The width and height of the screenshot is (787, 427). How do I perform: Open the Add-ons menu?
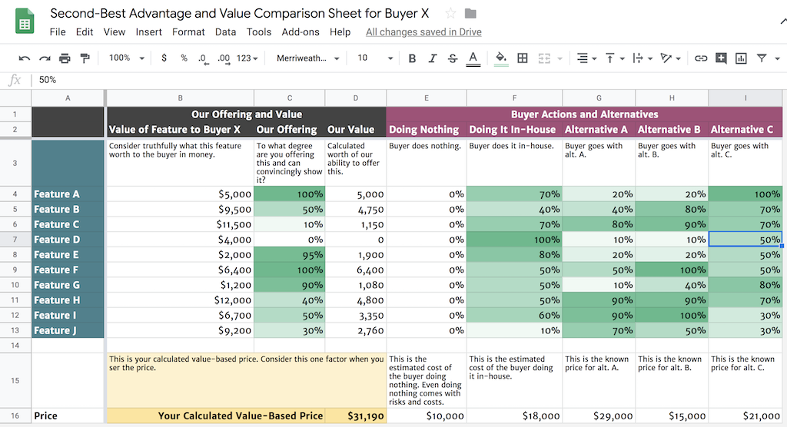click(x=301, y=32)
